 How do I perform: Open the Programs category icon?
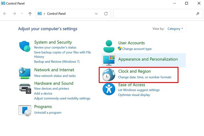pos(25,110)
